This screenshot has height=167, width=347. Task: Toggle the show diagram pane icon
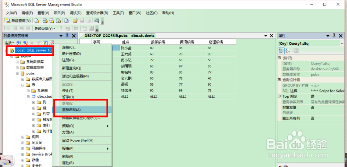click(8, 28)
